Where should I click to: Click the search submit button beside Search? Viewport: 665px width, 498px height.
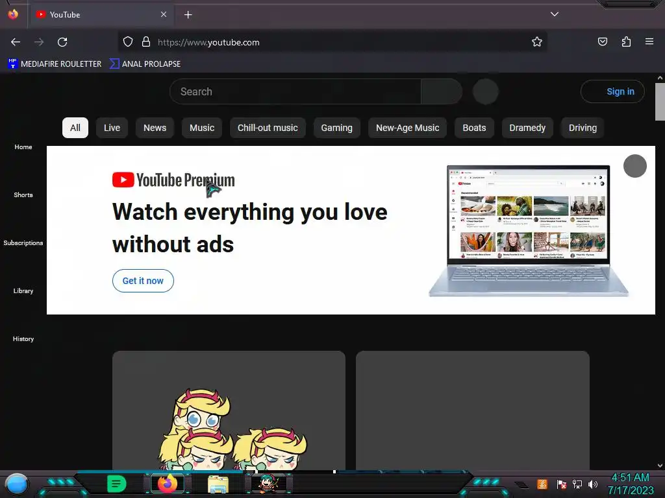coord(442,91)
